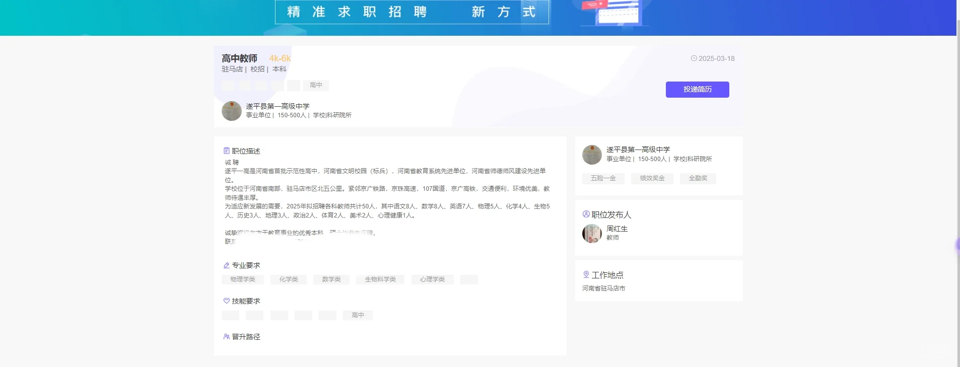
Task: Click the 高中 tag under the job title
Action: tap(316, 86)
